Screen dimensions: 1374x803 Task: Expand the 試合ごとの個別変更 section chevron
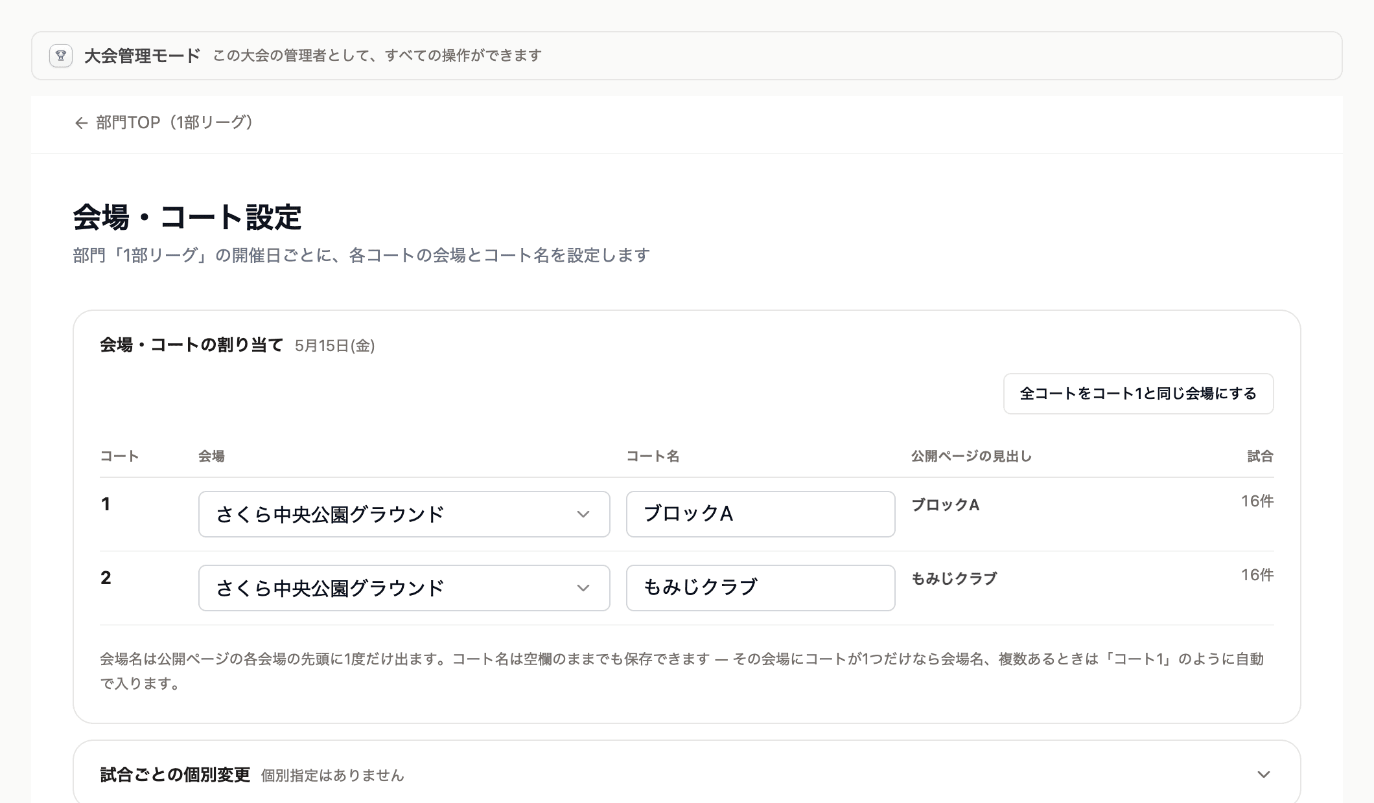point(1263,775)
